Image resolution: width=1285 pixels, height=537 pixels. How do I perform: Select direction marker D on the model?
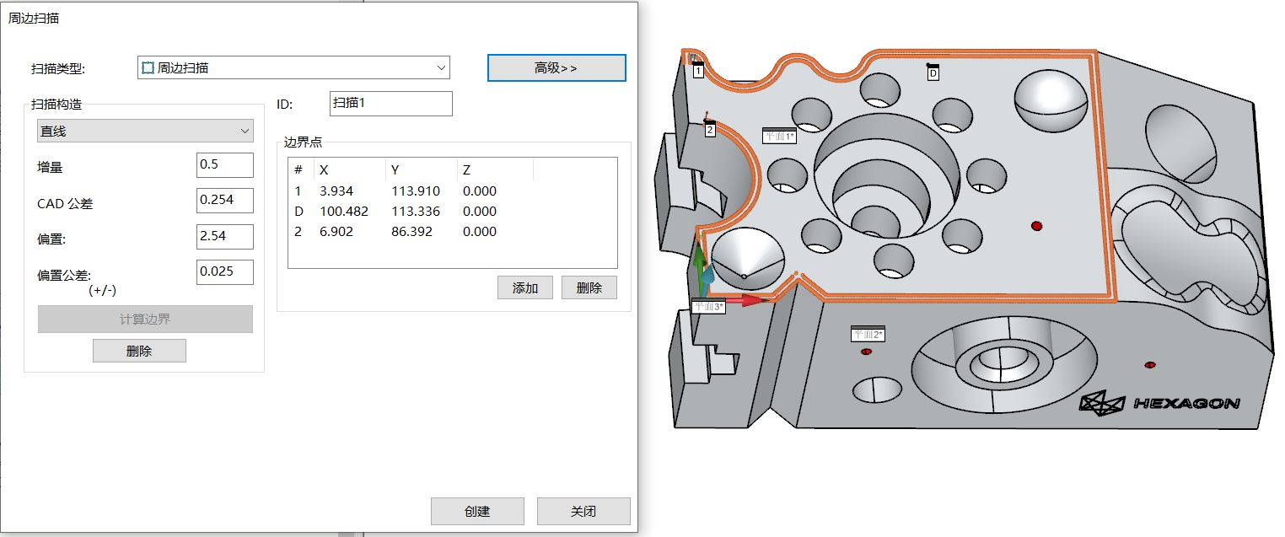coord(933,73)
